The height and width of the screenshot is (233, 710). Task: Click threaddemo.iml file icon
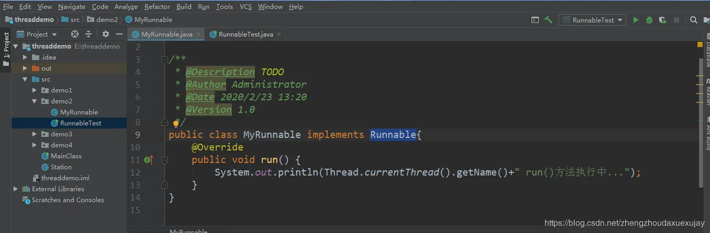pyautogui.click(x=36, y=178)
